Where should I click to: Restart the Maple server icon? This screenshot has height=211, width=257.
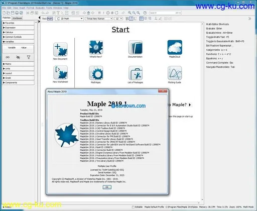tap(116, 13)
